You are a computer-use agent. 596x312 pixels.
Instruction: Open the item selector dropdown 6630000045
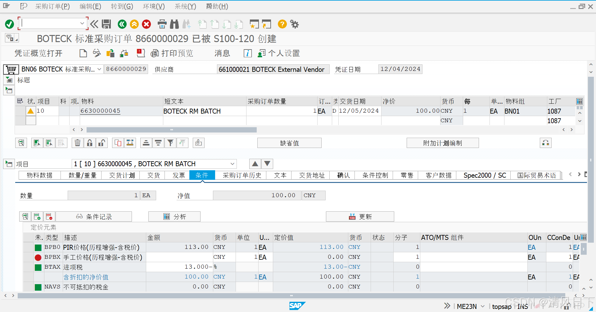233,164
